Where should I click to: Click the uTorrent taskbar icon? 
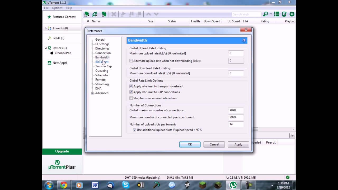[233, 185]
